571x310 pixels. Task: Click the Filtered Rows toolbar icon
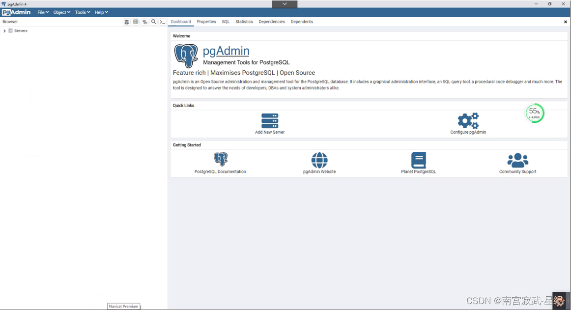[x=144, y=22]
